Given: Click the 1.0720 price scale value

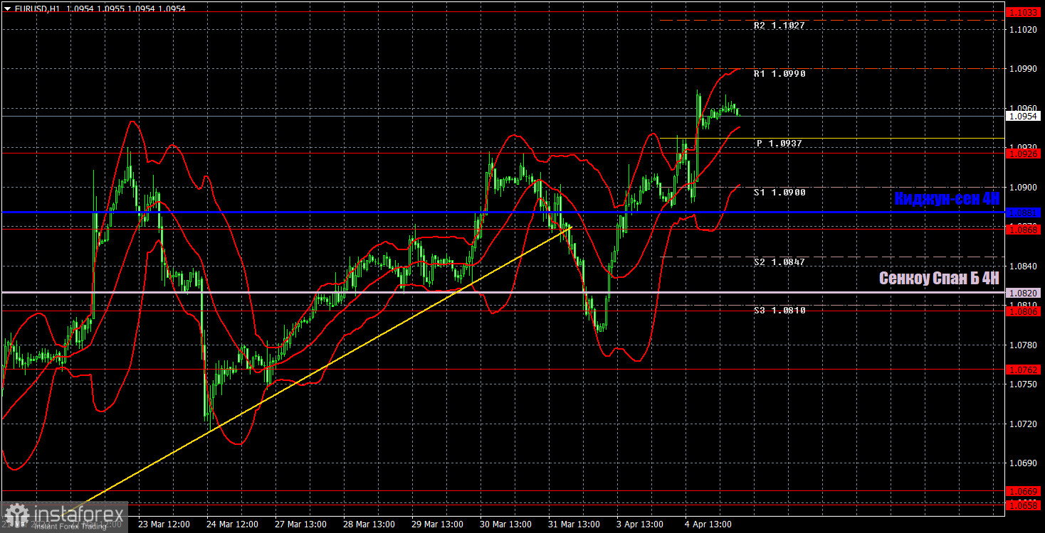Looking at the screenshot, I should [x=1022, y=424].
